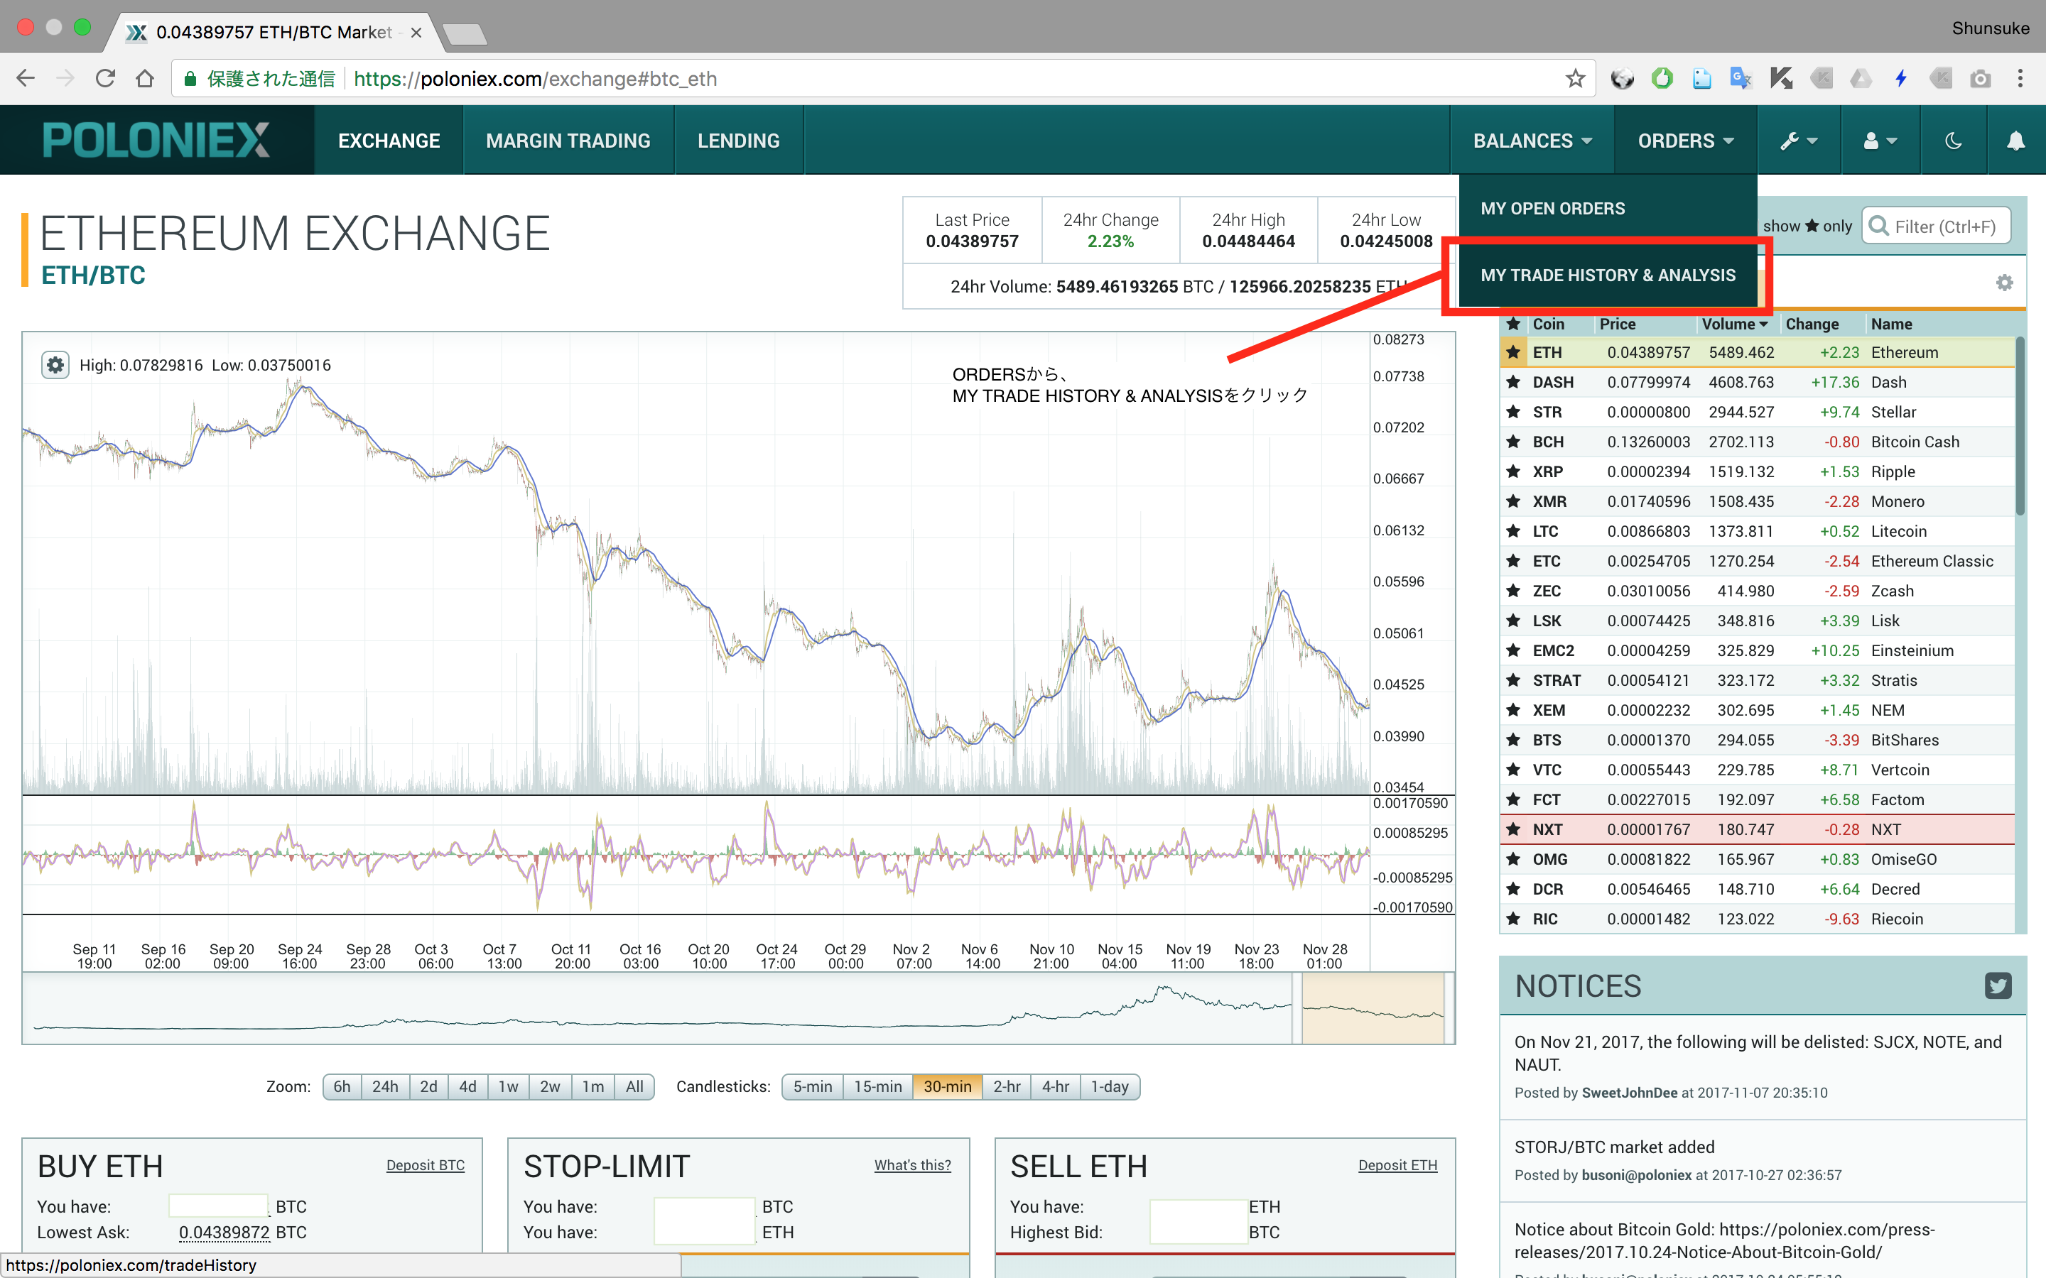
Task: Toggle favorite star for BCH row
Action: 1513,442
